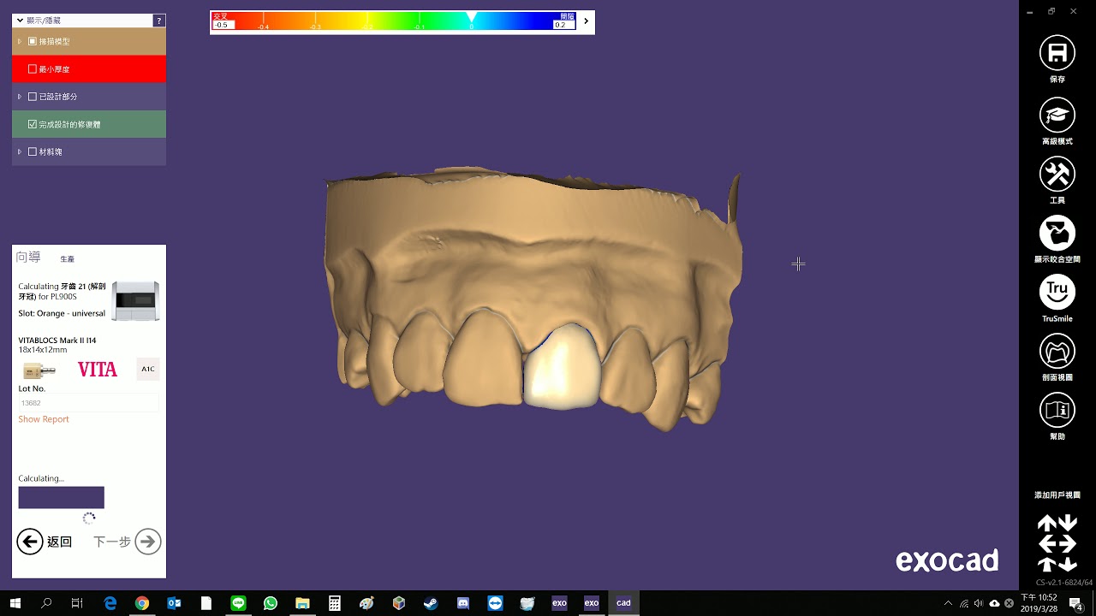Click the view direction arrows icon

1057,543
